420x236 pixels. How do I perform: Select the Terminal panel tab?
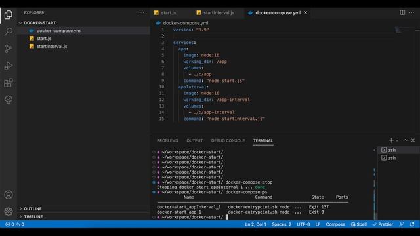tap(263, 140)
